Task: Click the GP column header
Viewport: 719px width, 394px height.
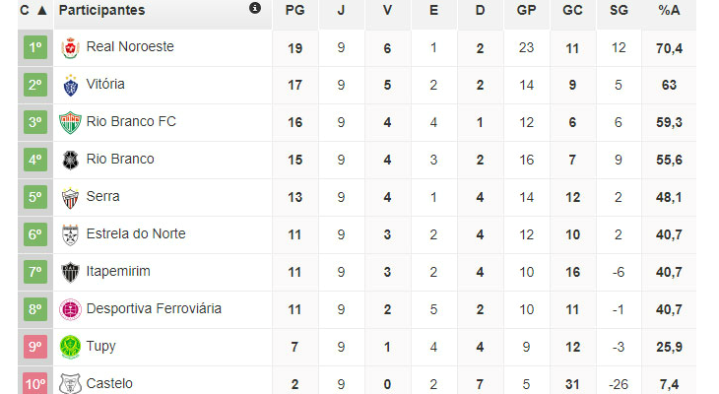Action: (526, 10)
